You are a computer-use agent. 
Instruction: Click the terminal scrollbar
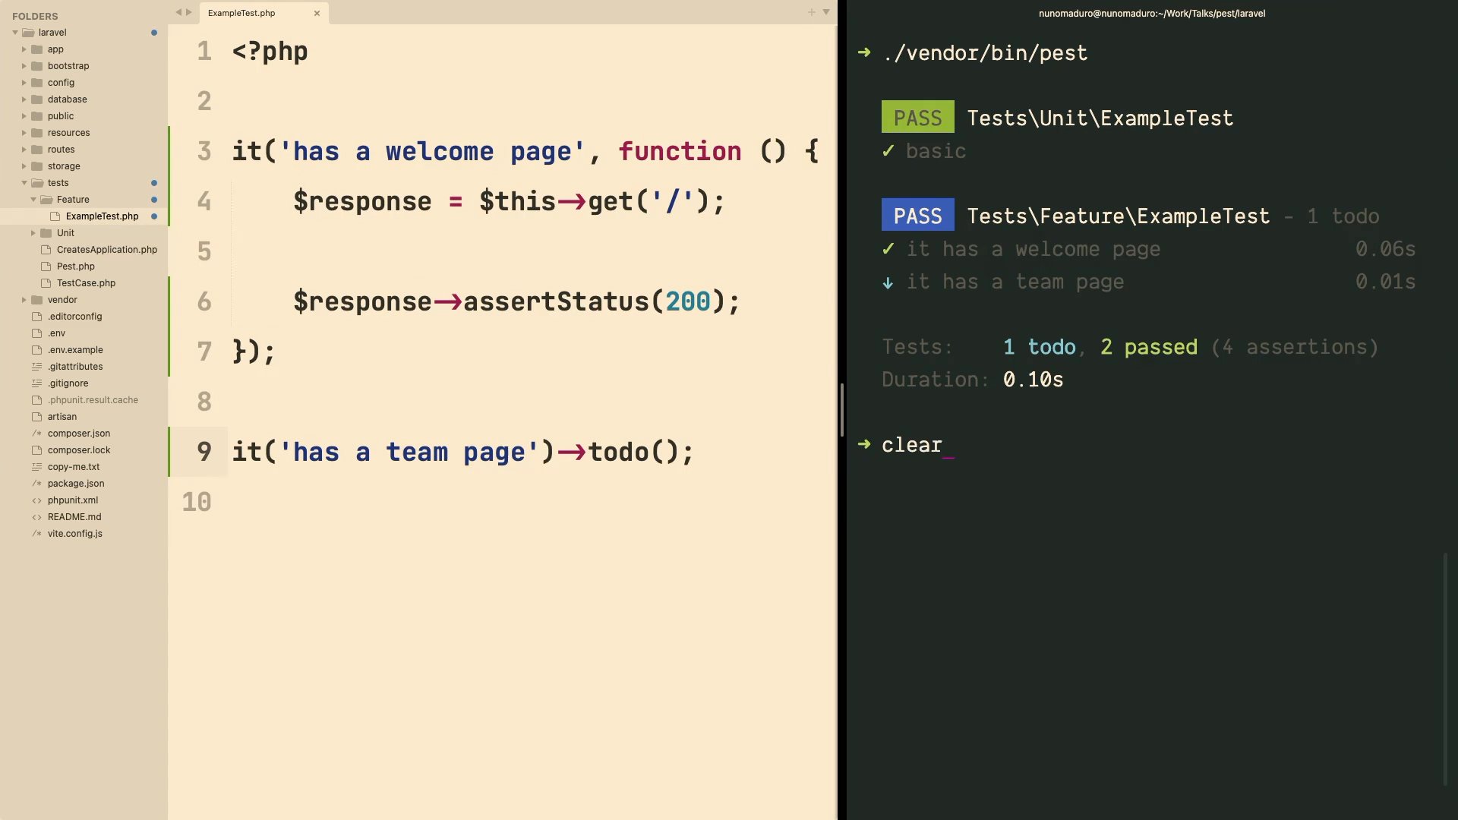[x=1445, y=668]
